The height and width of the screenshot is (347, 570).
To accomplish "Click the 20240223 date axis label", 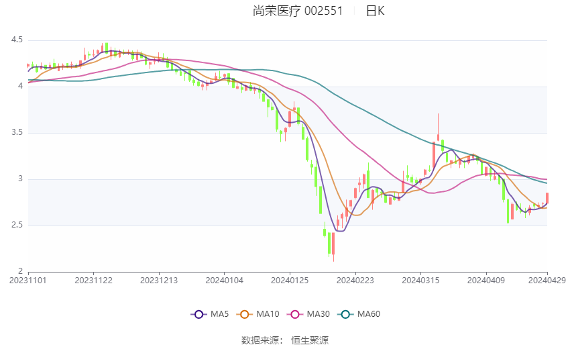I will [355, 279].
